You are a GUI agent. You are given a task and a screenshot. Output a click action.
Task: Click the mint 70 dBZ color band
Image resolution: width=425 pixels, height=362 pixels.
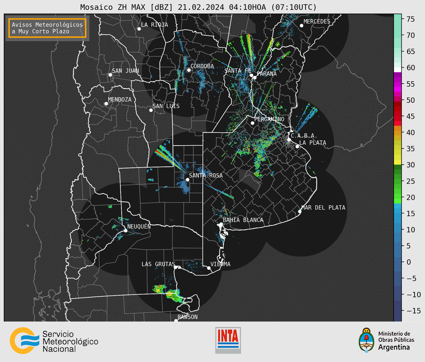click(398, 35)
